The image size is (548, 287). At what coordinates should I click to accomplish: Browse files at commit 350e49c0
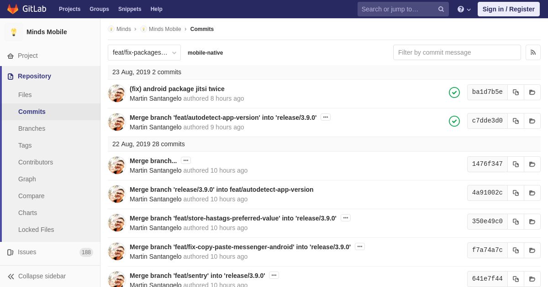[532, 221]
